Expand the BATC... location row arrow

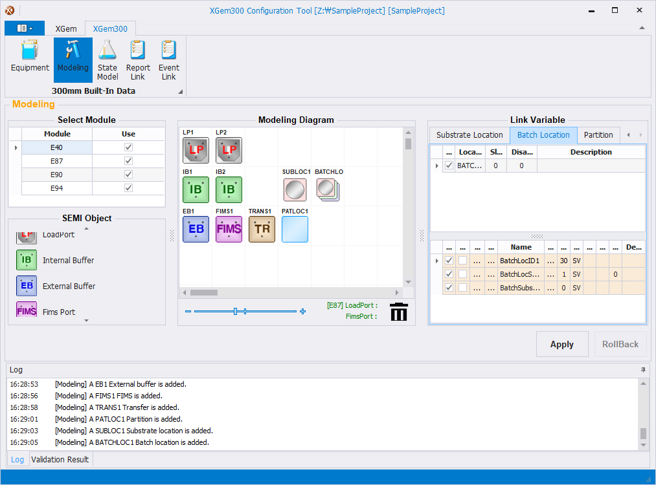pyautogui.click(x=436, y=166)
